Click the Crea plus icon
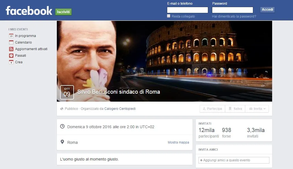The height and width of the screenshot is (169, 293). 11,62
